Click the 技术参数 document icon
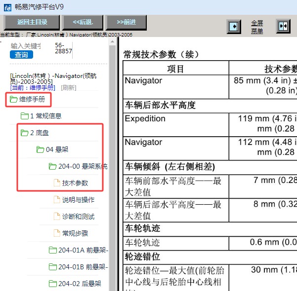Image resolution: width=297 pixels, height=291 pixels. pos(57,183)
